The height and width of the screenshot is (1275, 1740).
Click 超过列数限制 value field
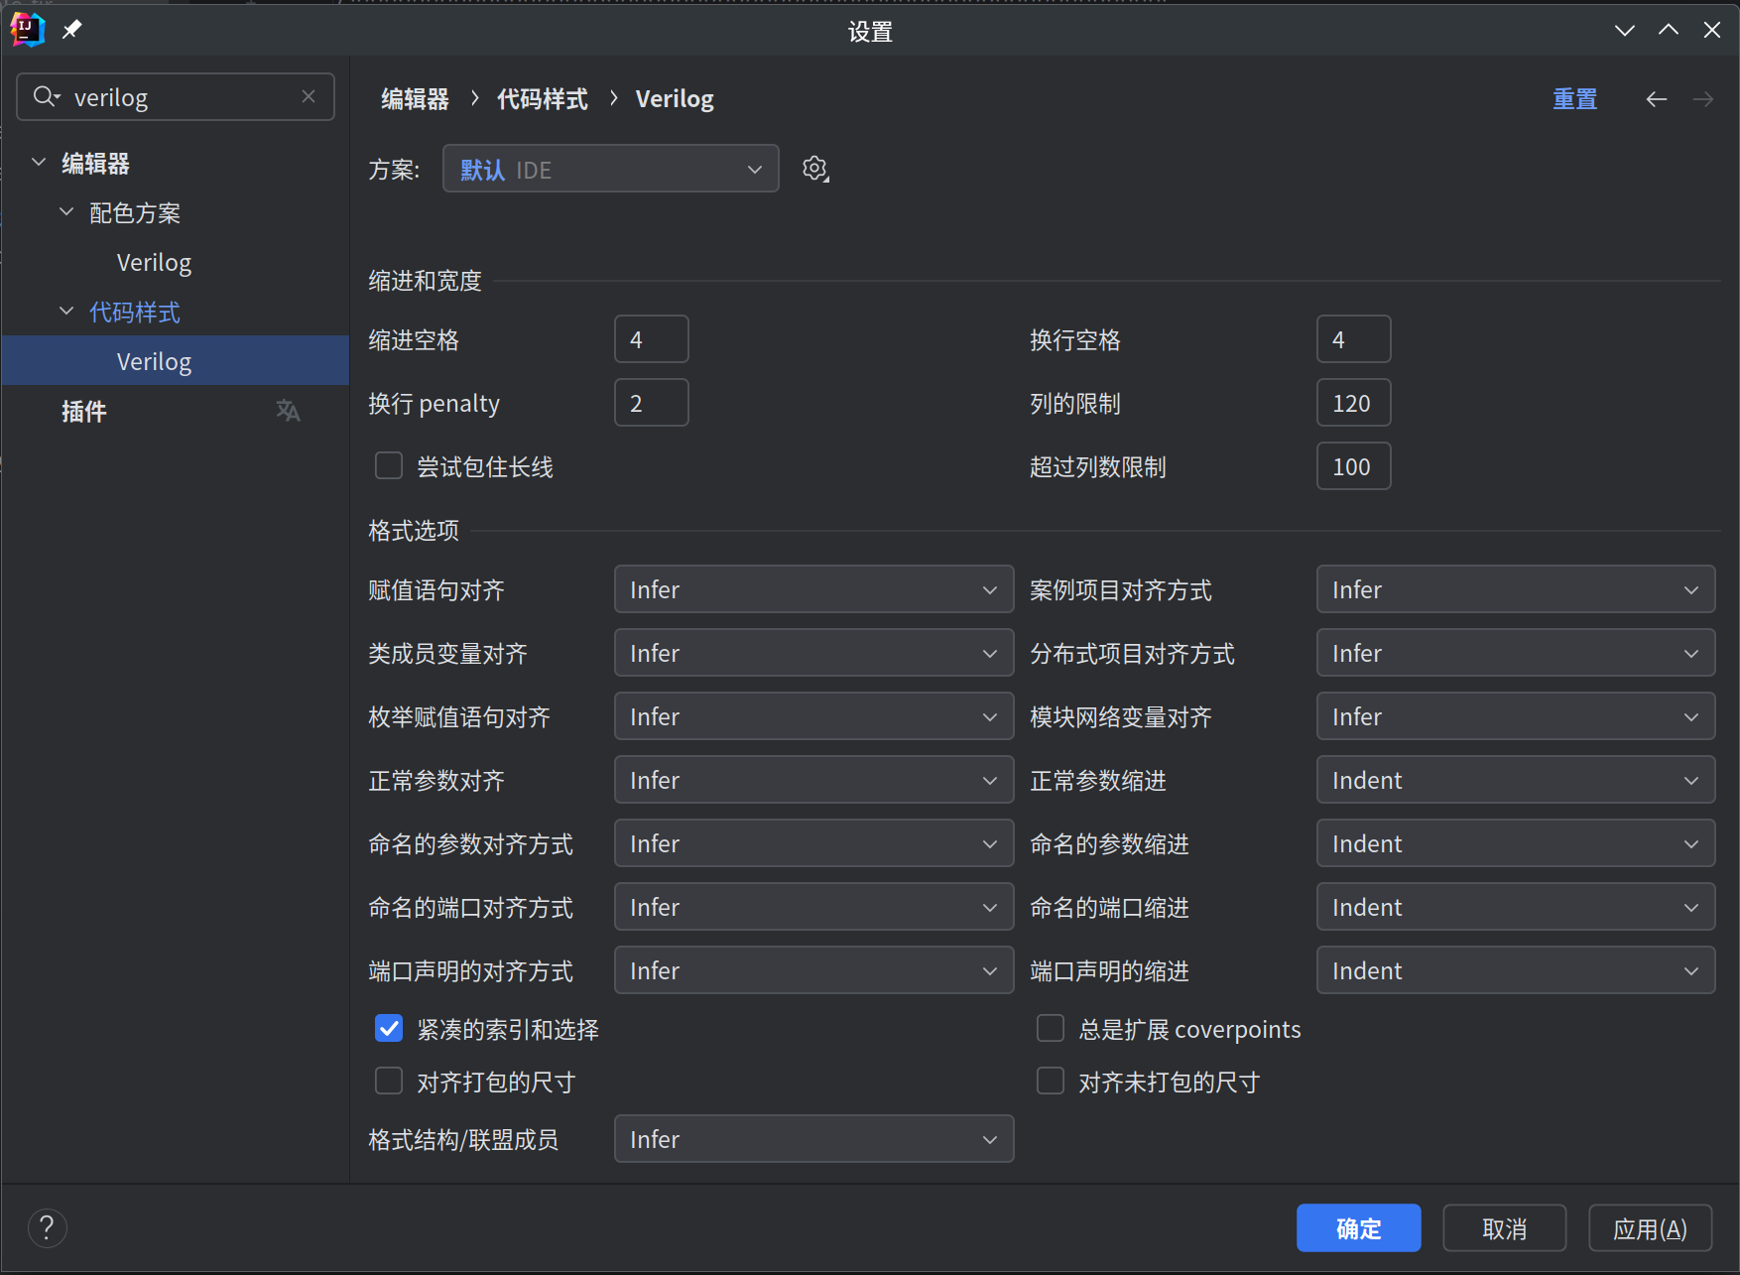click(x=1354, y=466)
